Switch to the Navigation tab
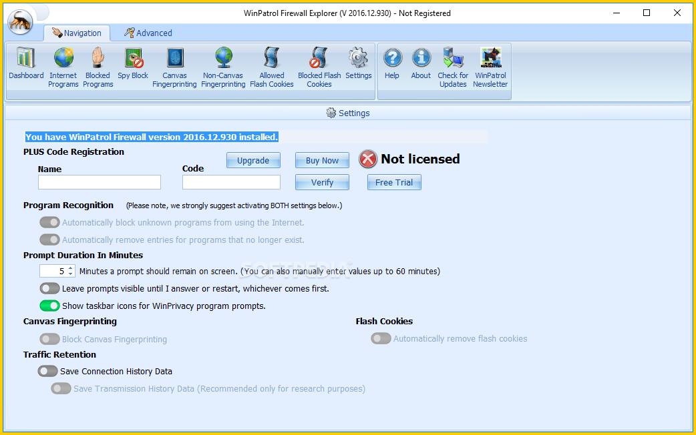Image resolution: width=696 pixels, height=435 pixels. (x=77, y=33)
